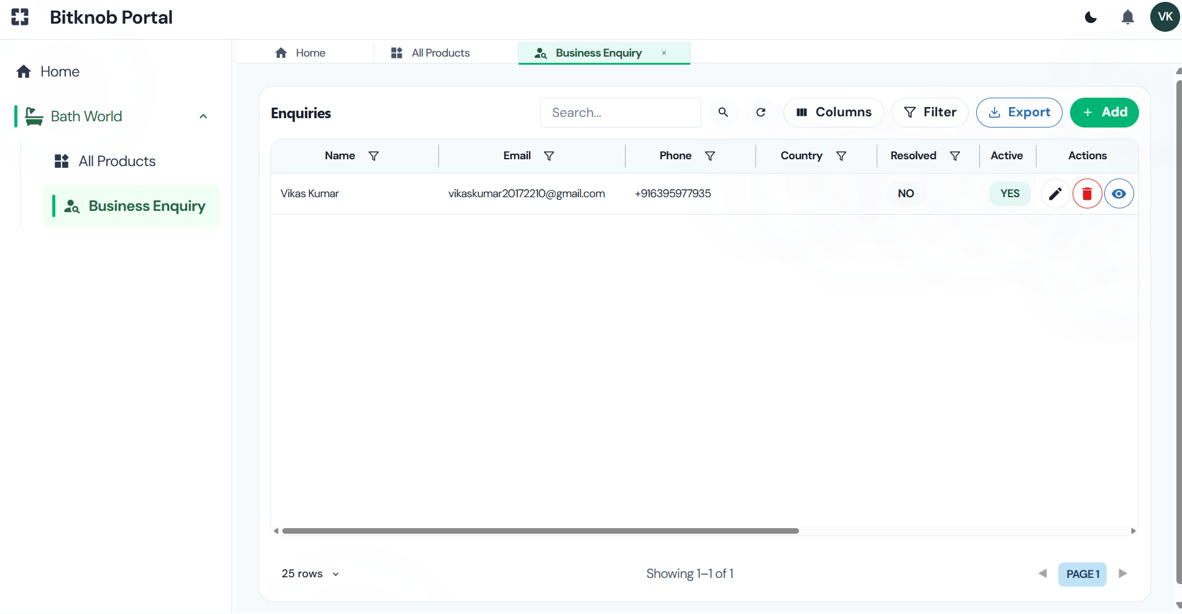This screenshot has width=1182, height=614.
Task: Open Business Enquiry in the sidebar
Action: point(131,206)
